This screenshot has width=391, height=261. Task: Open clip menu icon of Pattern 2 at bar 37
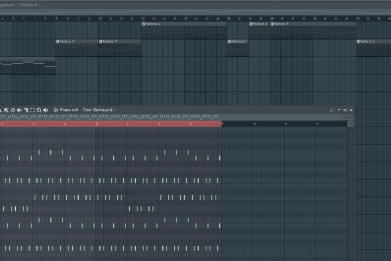[358, 41]
